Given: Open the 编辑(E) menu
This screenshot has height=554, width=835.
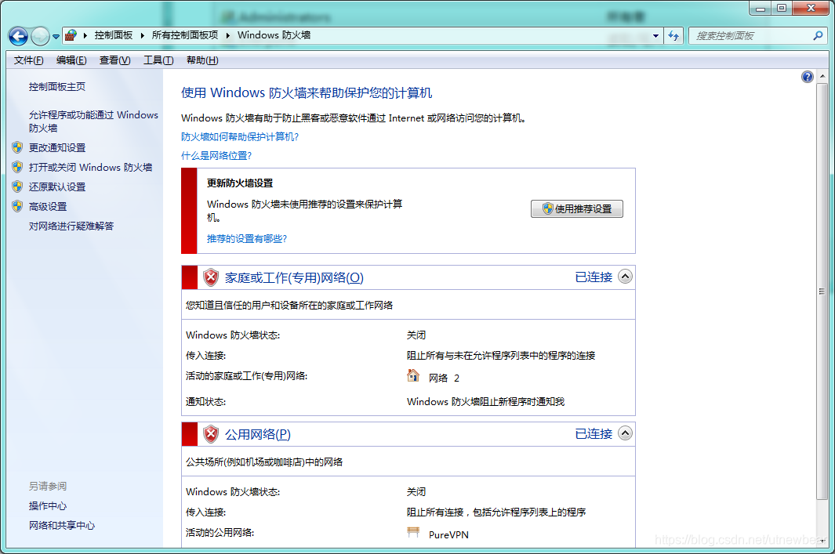Looking at the screenshot, I should [71, 60].
